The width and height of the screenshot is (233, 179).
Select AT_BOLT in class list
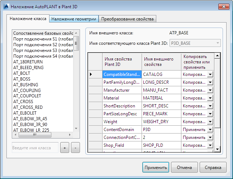(43, 73)
